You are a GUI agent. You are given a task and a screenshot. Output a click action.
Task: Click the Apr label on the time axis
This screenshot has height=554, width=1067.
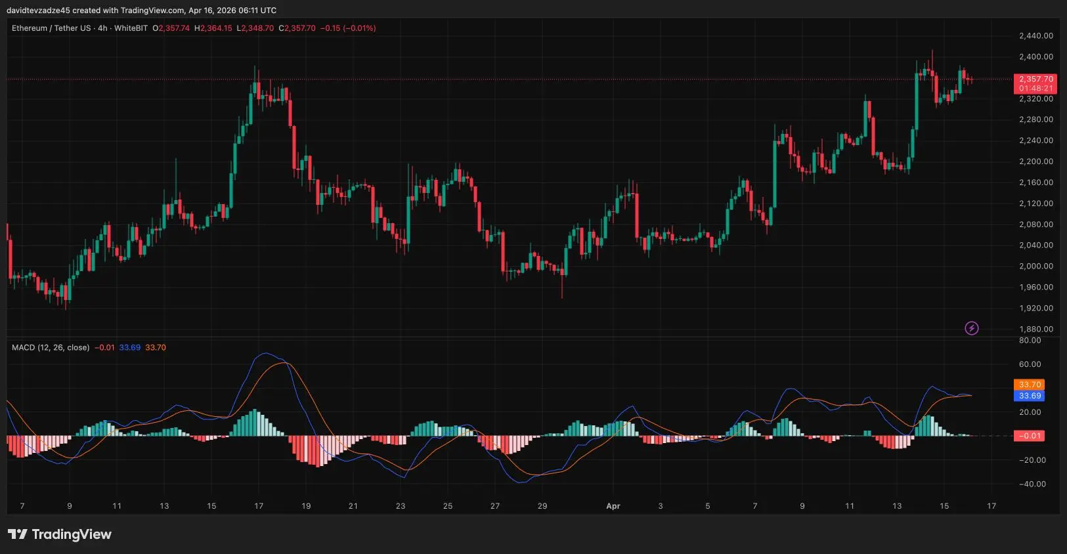[613, 506]
